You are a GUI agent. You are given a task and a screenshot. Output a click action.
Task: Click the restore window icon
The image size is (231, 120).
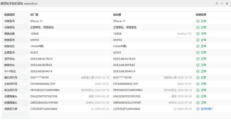(227, 4)
